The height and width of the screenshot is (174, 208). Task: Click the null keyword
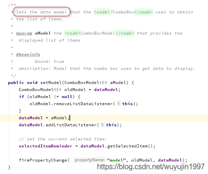(67, 97)
